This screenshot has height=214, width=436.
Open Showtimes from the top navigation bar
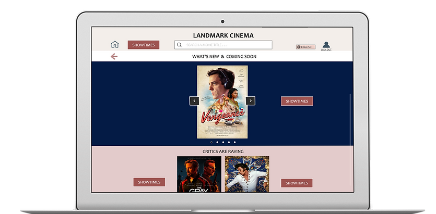[144, 45]
